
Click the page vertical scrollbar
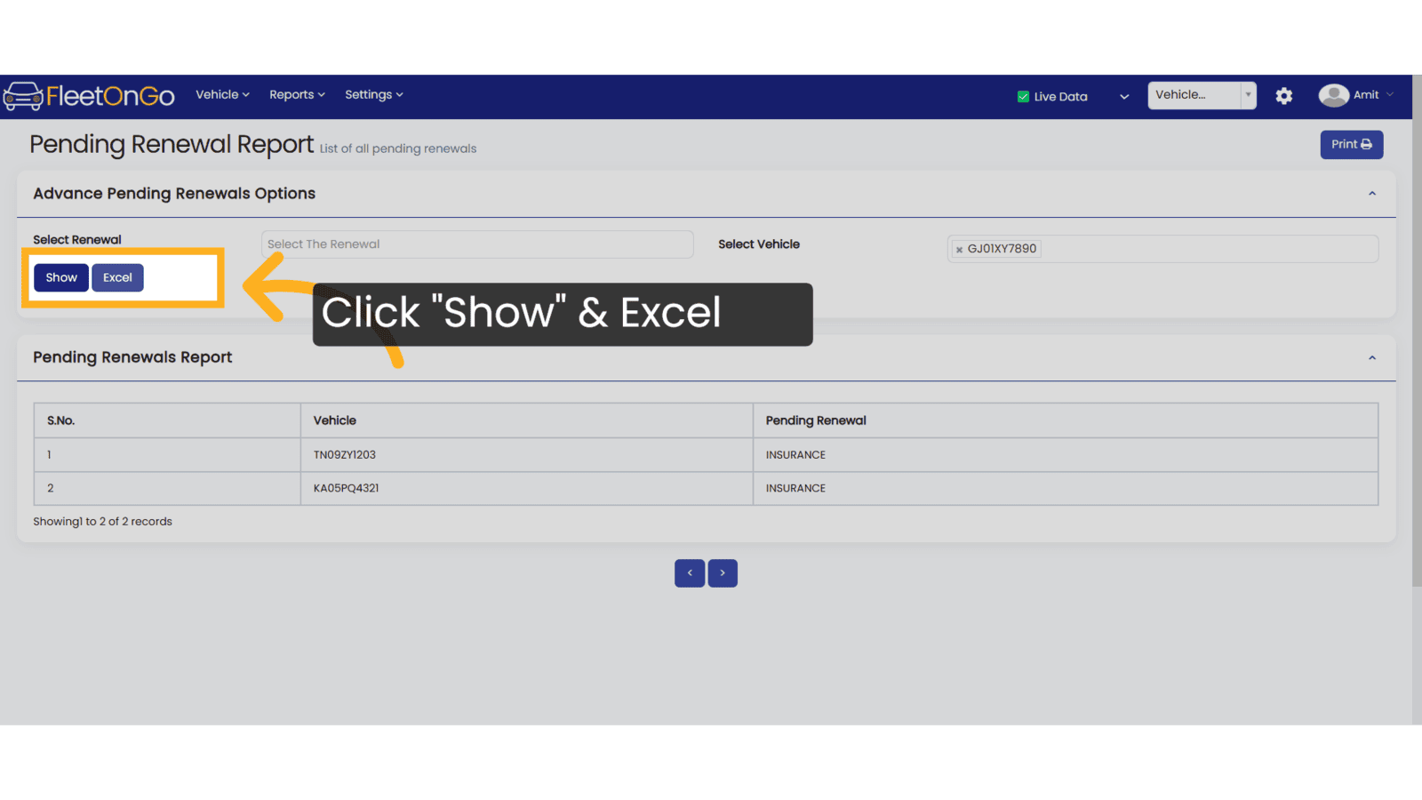coord(1417,331)
